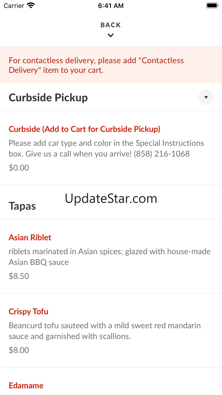
Task: Tap the Crispy Tofu description text
Action: pyautogui.click(x=105, y=331)
